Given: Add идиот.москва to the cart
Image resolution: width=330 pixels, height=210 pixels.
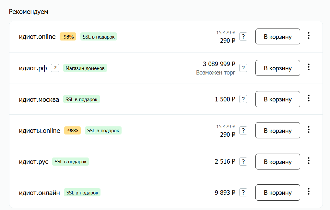Looking at the screenshot, I should (278, 99).
